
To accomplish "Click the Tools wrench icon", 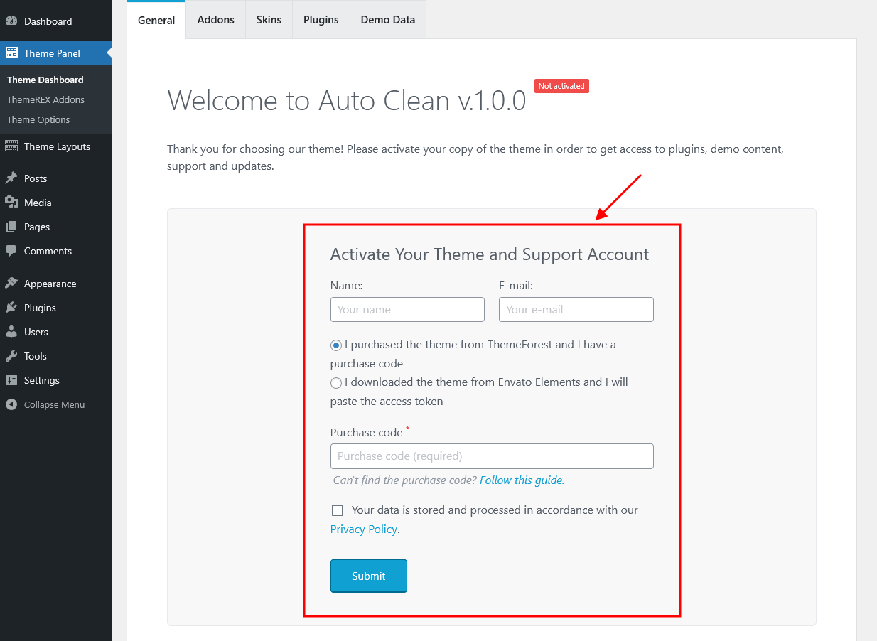I will [x=11, y=356].
